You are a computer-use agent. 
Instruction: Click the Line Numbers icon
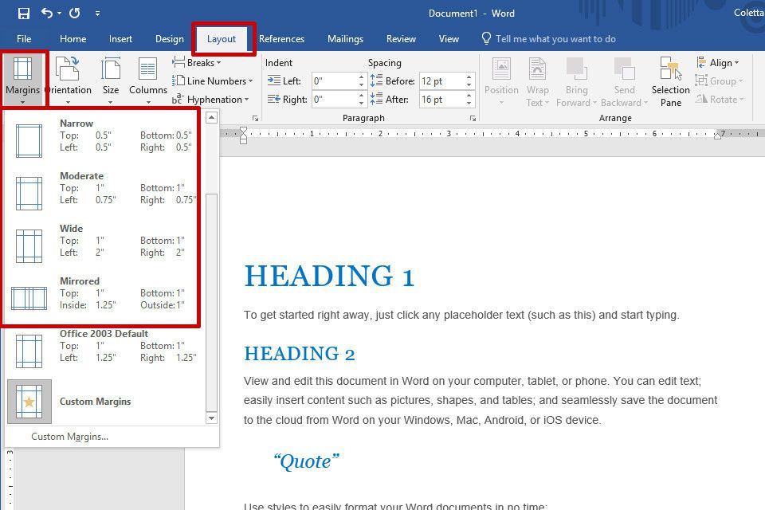click(x=178, y=81)
